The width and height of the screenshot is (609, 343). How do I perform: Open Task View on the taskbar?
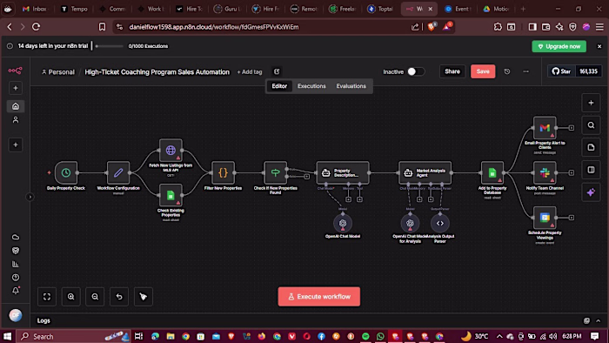click(x=138, y=336)
